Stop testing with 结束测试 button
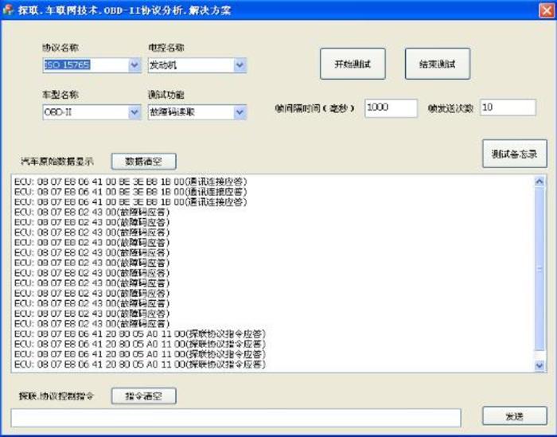The height and width of the screenshot is (437, 557). tap(438, 64)
